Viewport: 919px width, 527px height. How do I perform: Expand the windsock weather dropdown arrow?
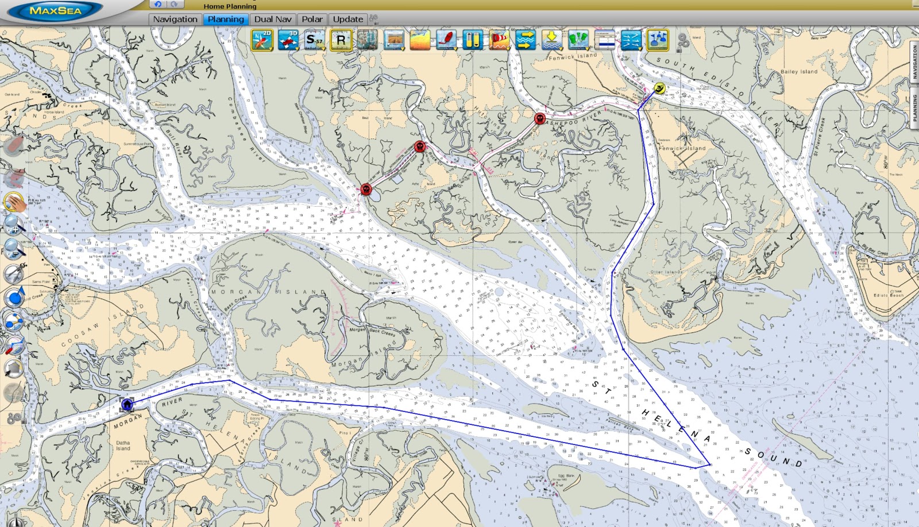pos(507,49)
